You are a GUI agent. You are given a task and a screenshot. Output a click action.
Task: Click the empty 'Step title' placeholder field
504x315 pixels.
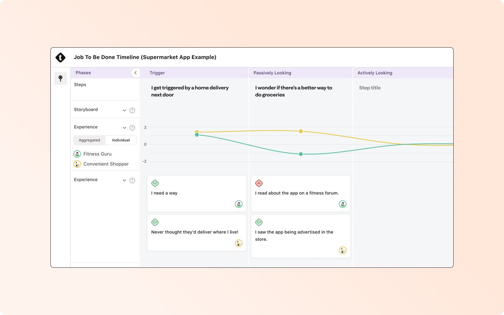[x=370, y=88]
